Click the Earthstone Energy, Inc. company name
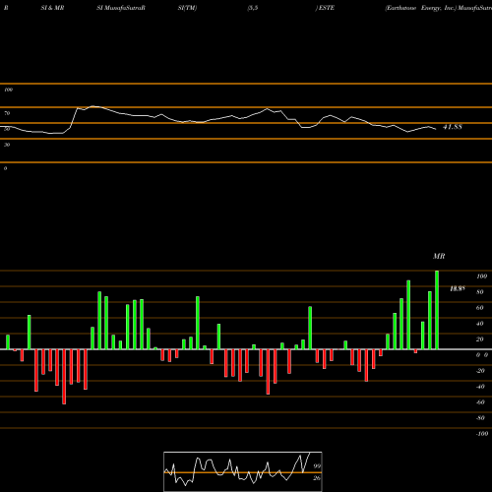The image size is (492, 492). [x=421, y=8]
